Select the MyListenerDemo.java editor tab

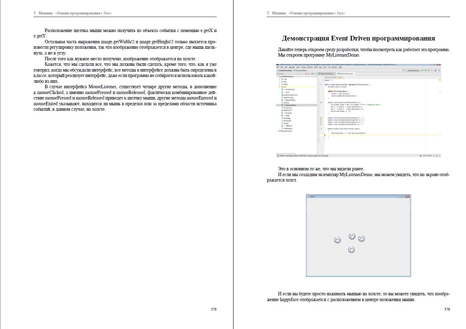tap(346, 74)
